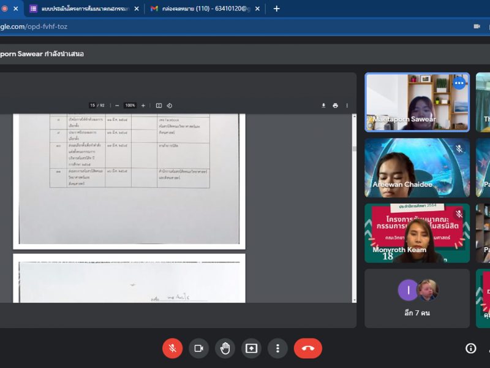The height and width of the screenshot is (368, 490).
Task: Click the PDF page number field
Action: point(92,105)
